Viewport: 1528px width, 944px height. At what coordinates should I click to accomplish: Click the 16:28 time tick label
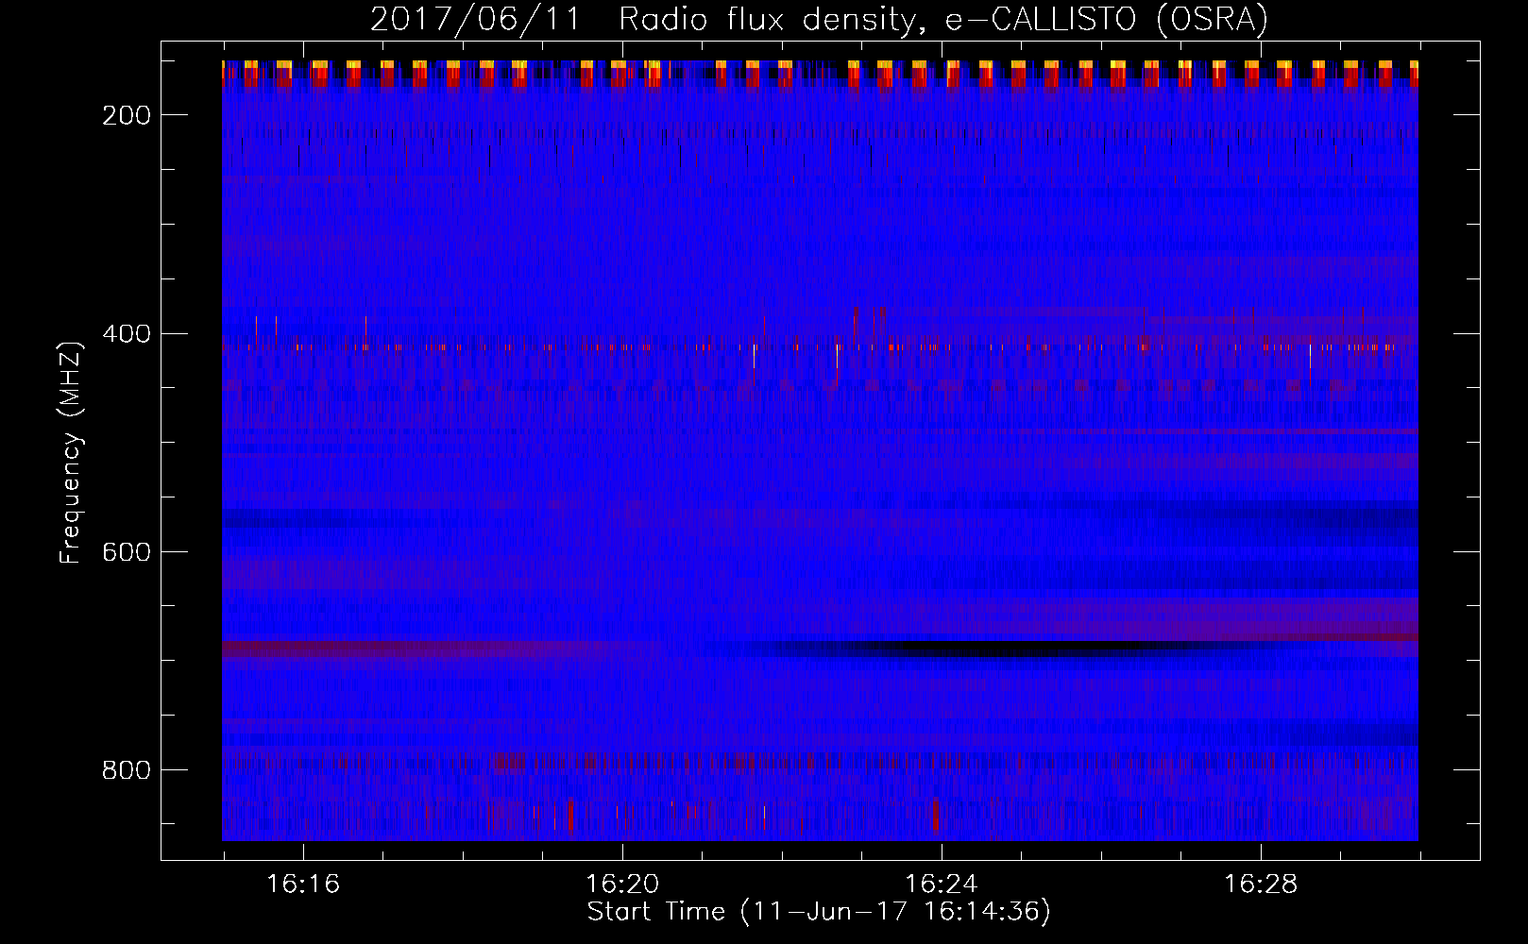pos(1261,885)
